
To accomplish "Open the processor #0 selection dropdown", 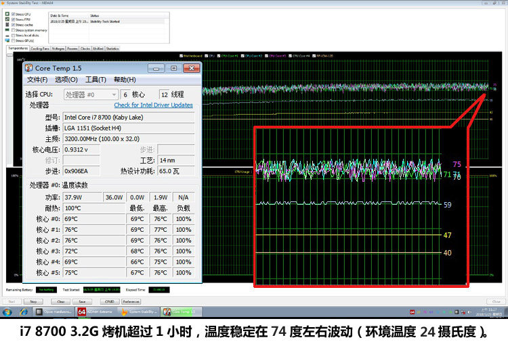I will coord(91,95).
